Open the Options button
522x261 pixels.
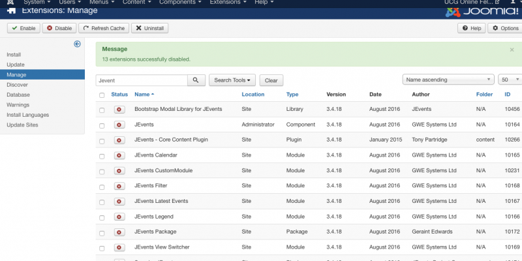(x=505, y=28)
